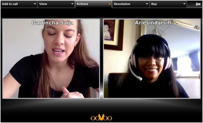Screen dimensions: 203x123
Task: Expand the Add to call dropdown arrow
Action: [x=35, y=4]
